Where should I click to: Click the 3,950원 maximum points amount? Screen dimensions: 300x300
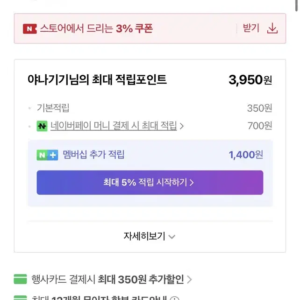click(250, 80)
